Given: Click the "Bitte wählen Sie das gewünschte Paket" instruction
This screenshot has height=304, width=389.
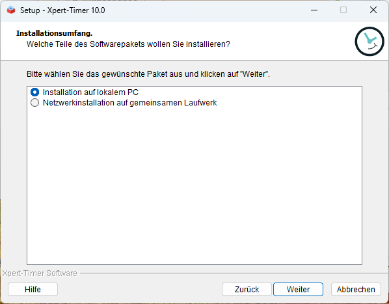Looking at the screenshot, I should coord(148,74).
